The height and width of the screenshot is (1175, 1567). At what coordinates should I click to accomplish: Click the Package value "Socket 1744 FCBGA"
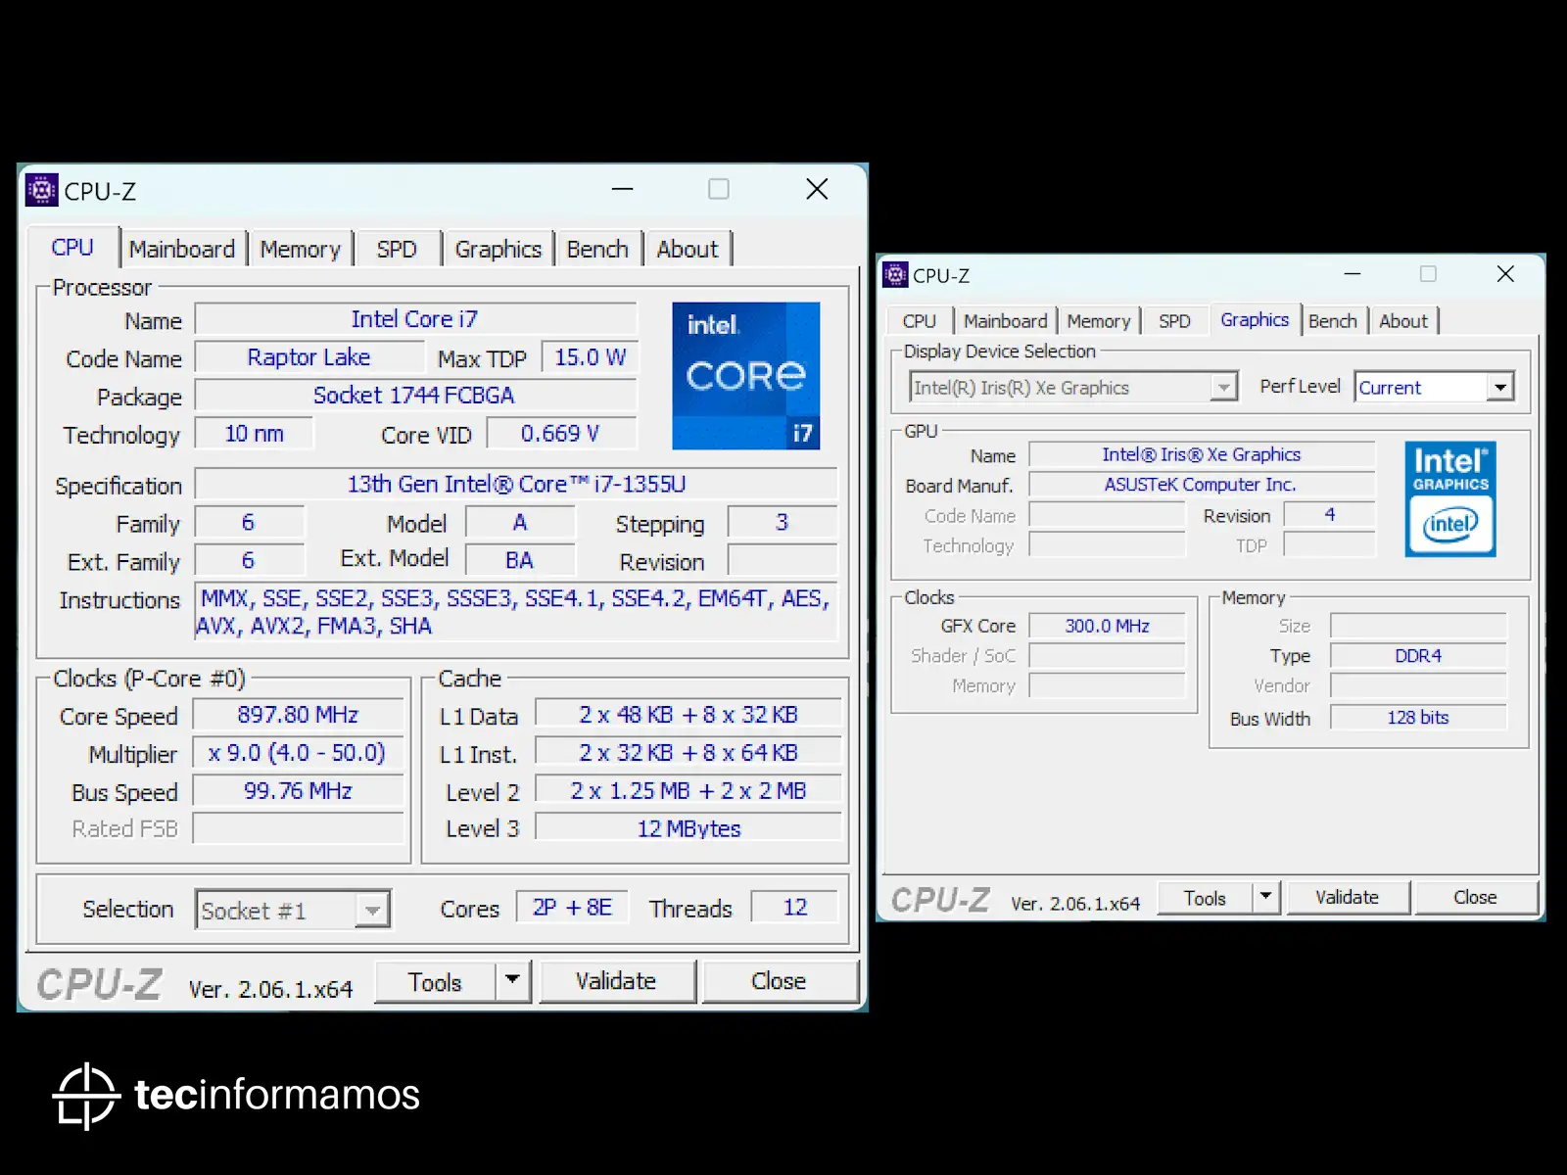[415, 396]
